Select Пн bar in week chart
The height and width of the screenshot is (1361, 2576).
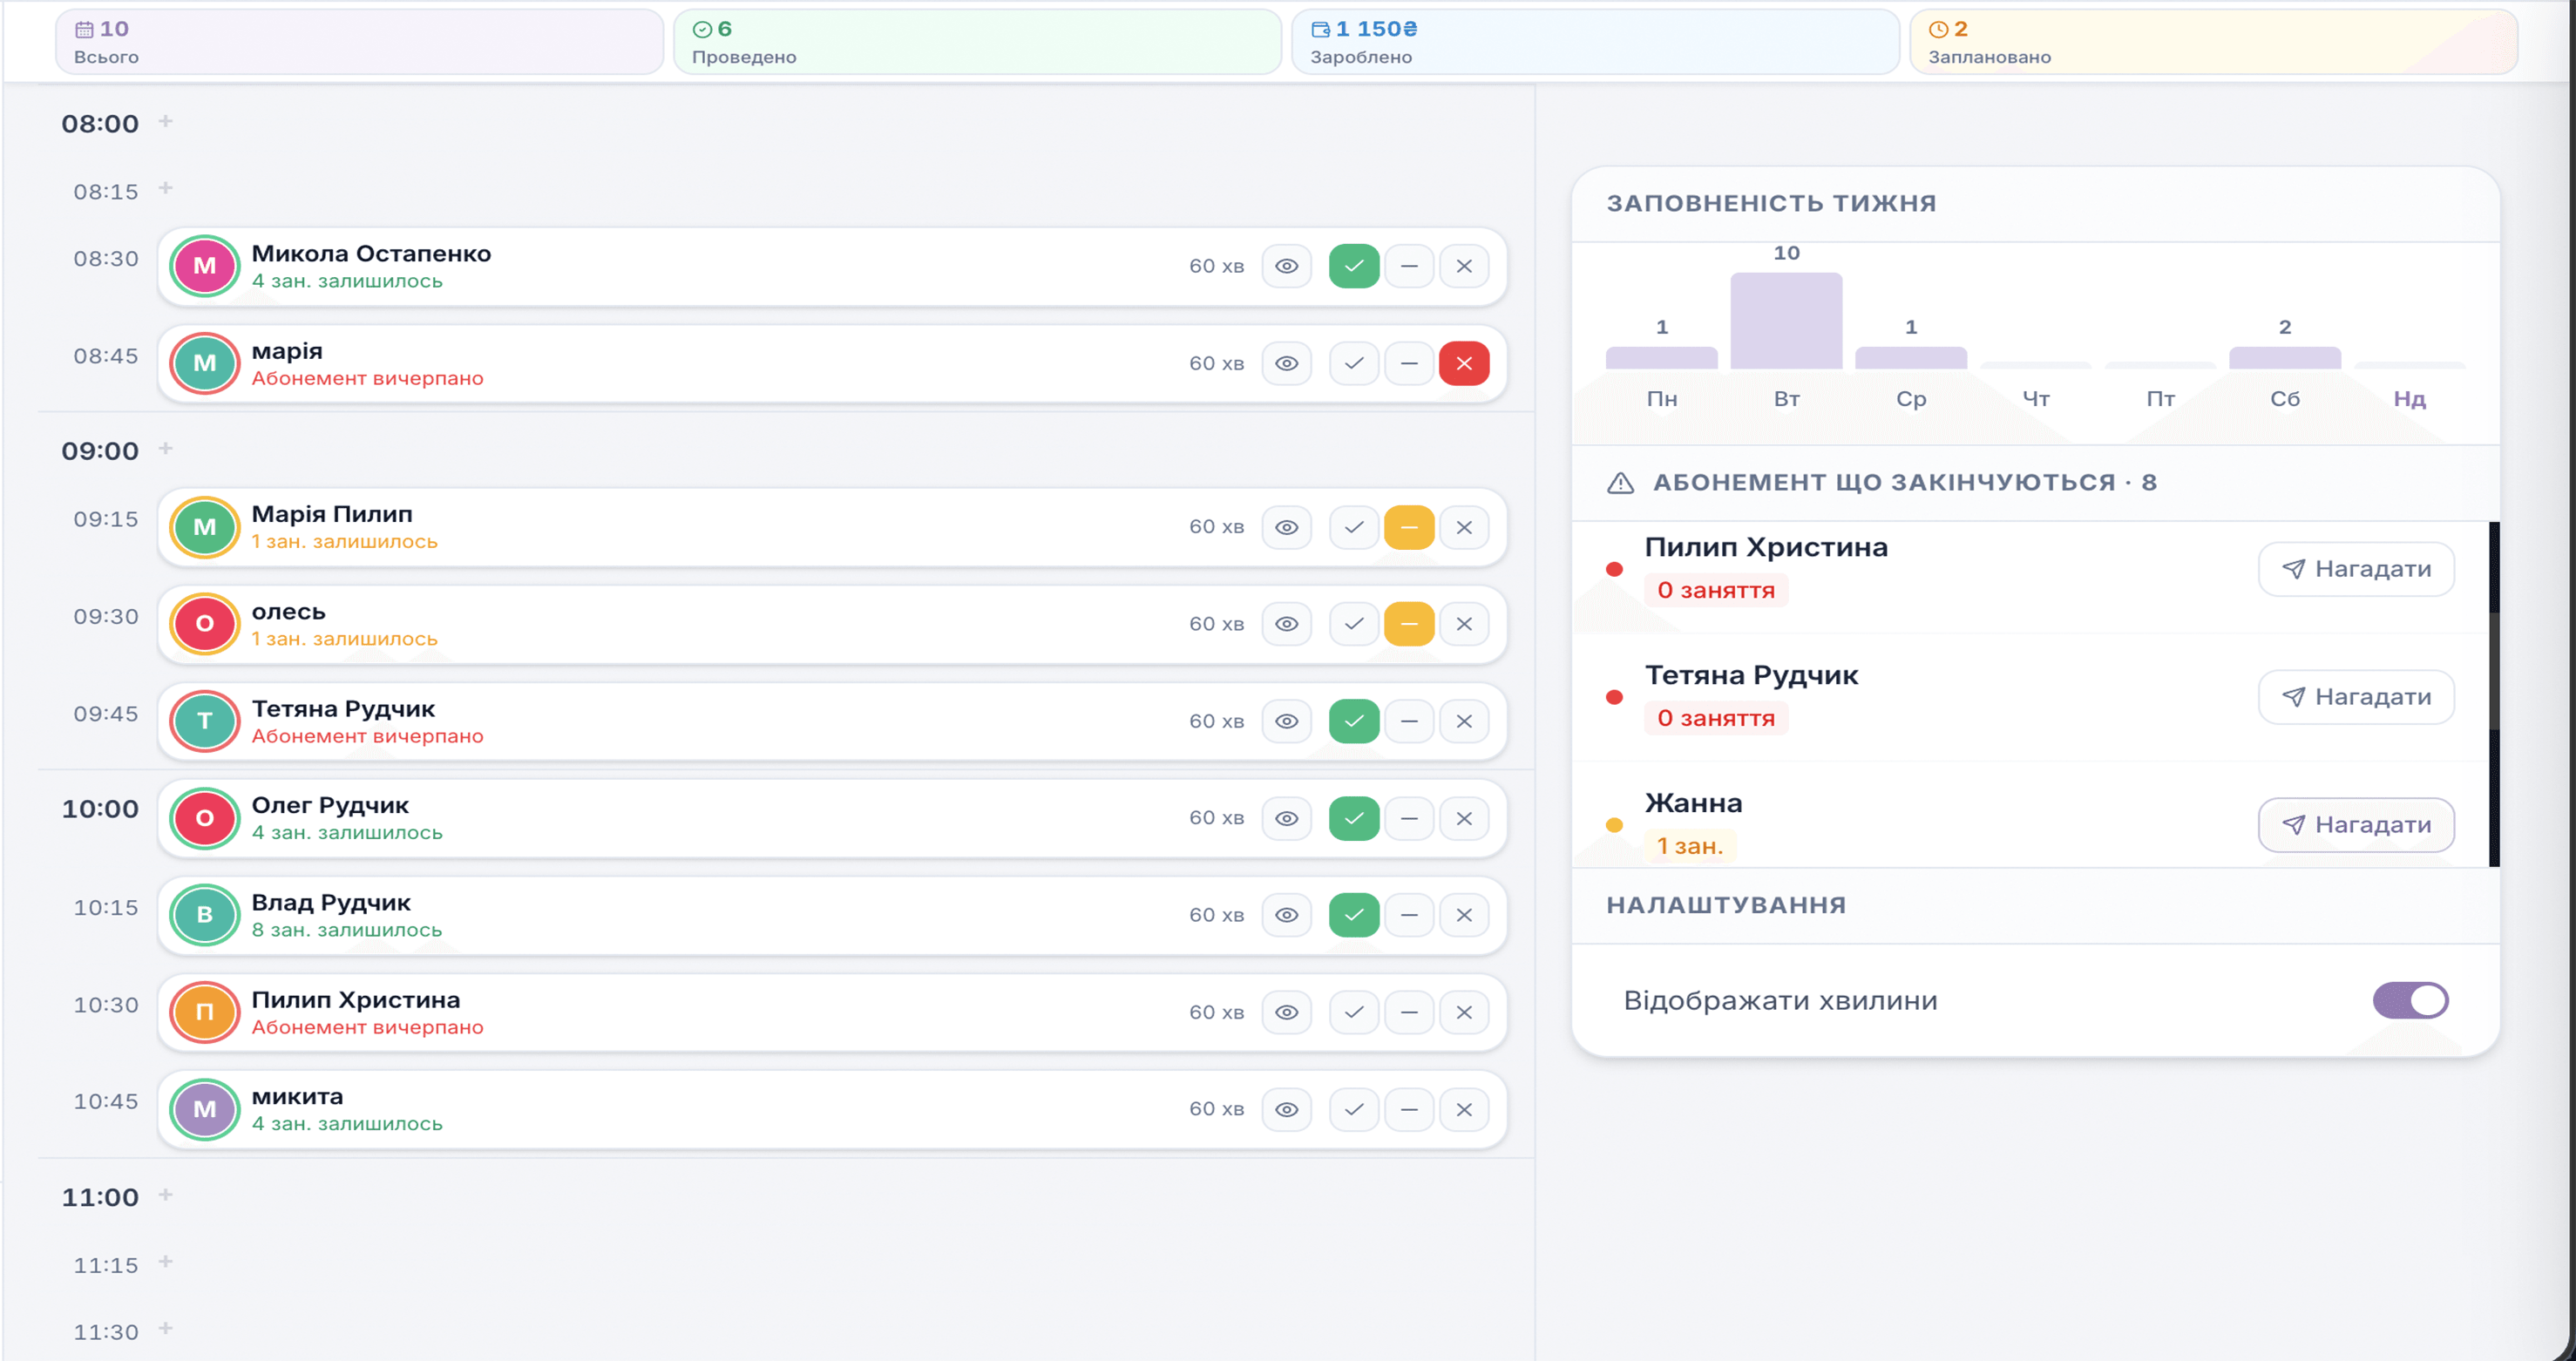[x=1661, y=358]
